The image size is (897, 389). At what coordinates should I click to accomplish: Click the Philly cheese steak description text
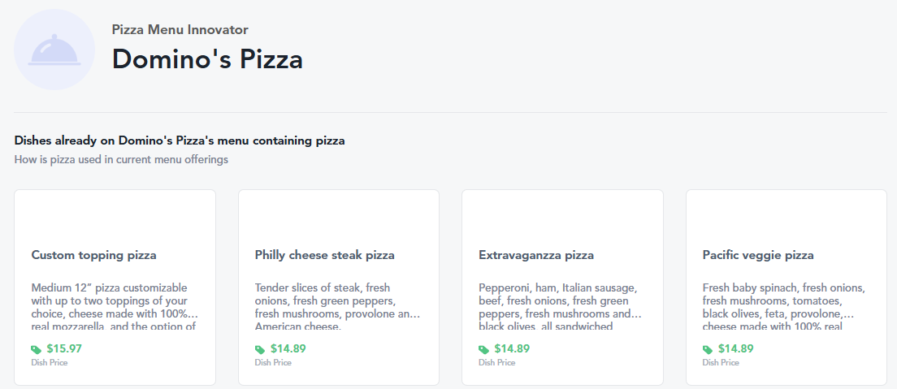337,307
